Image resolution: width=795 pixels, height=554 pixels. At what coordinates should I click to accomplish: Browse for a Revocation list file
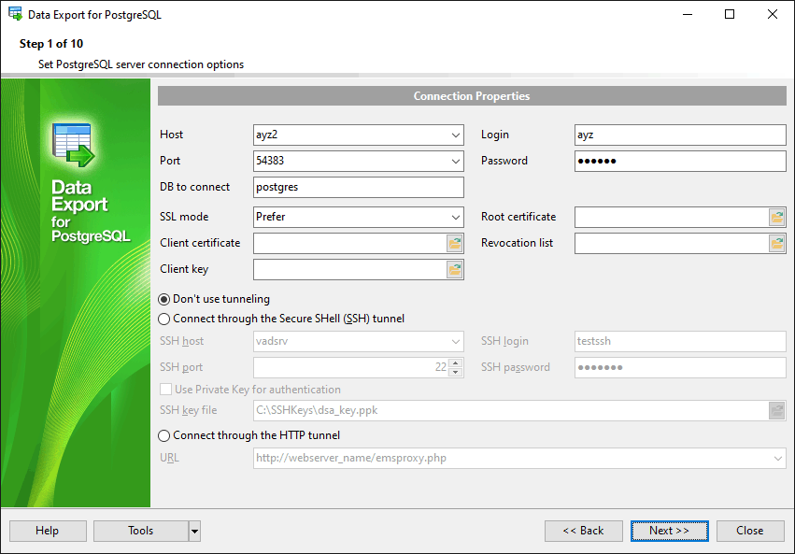point(777,243)
